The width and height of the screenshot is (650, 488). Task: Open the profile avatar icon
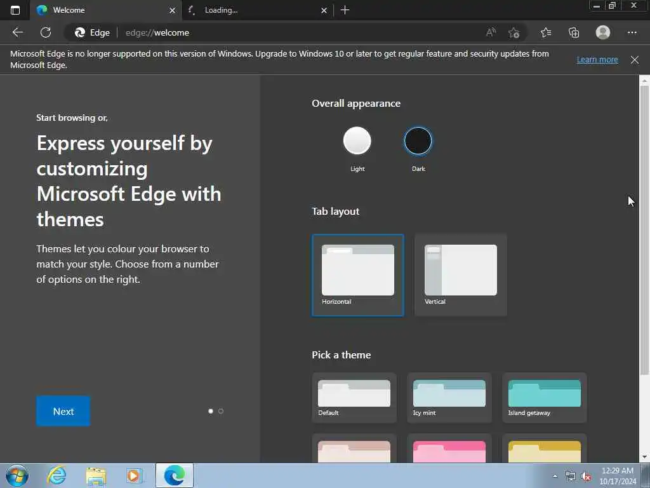(603, 32)
